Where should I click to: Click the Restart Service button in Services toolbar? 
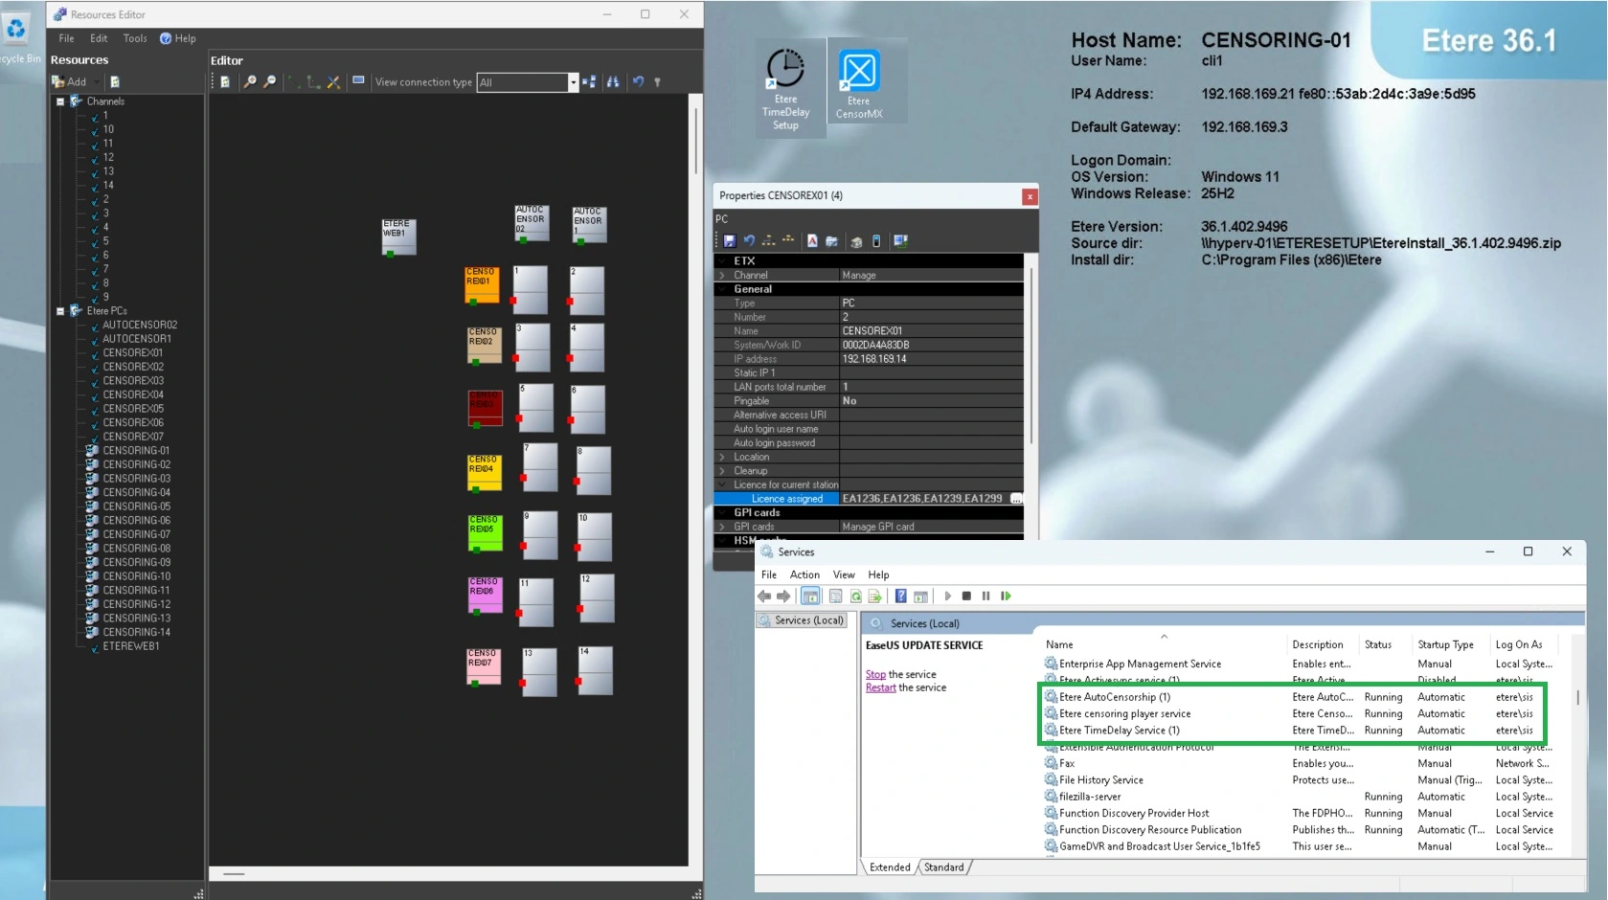tap(1006, 596)
